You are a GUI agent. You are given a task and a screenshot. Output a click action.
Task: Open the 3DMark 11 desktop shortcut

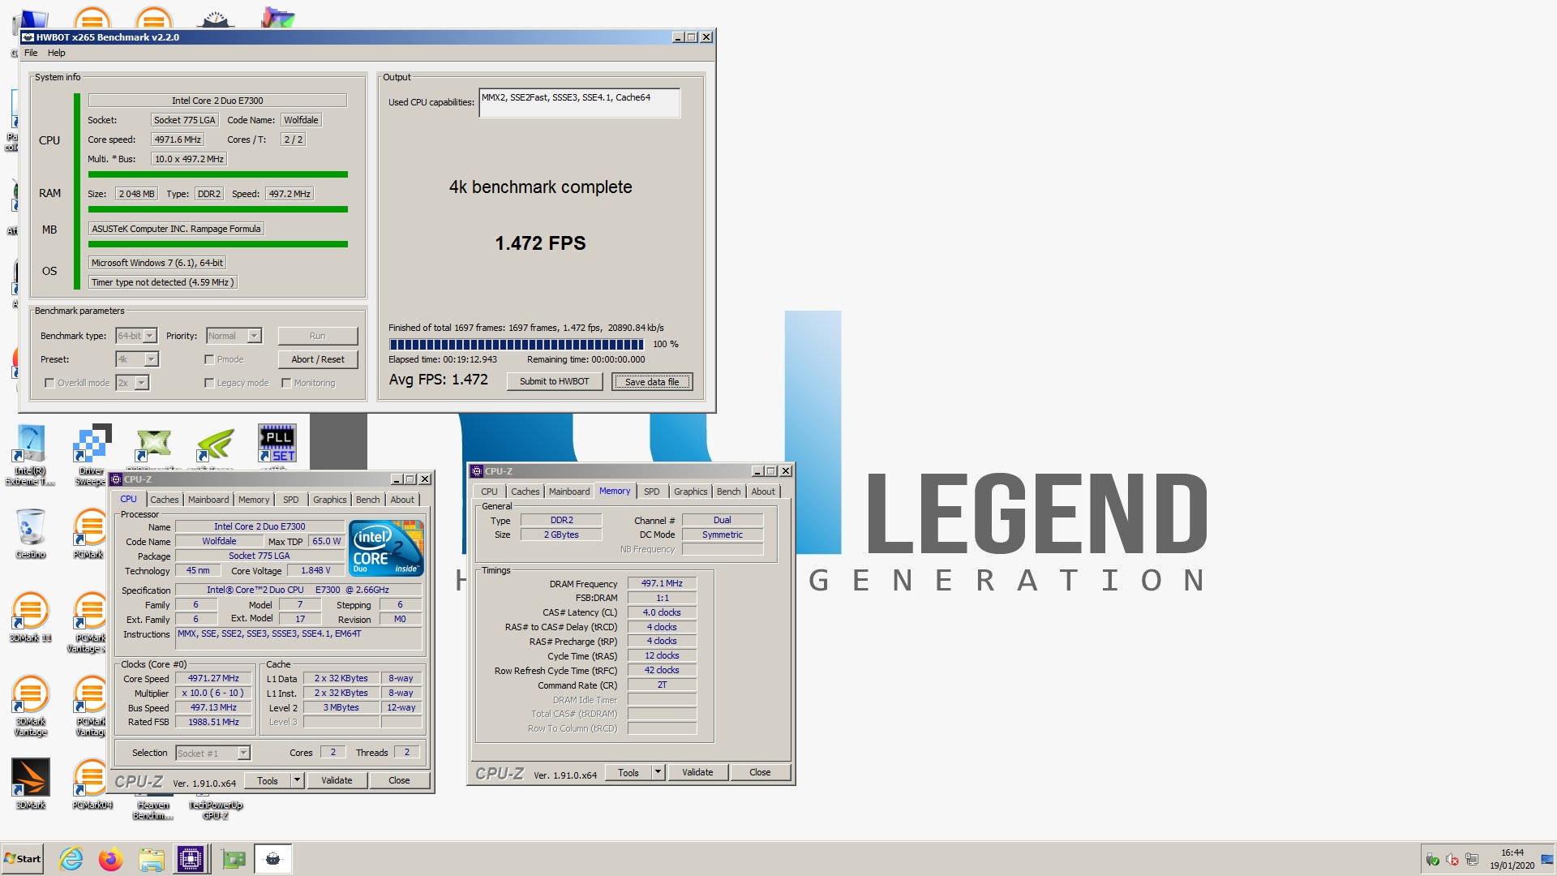(30, 616)
